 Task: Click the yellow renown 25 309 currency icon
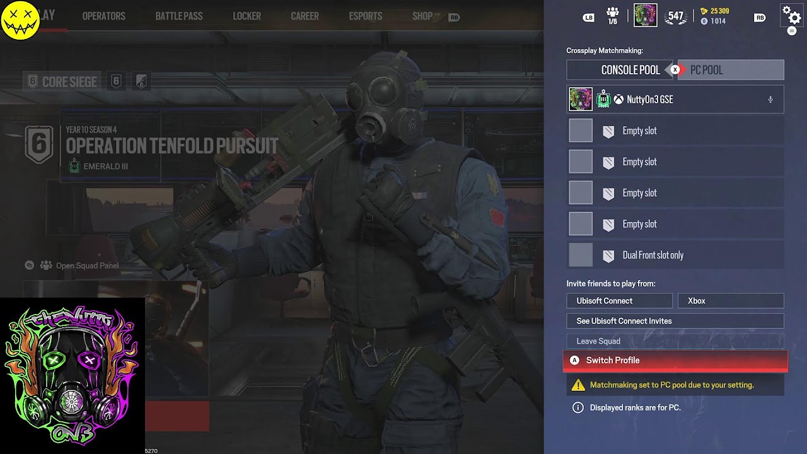[704, 11]
